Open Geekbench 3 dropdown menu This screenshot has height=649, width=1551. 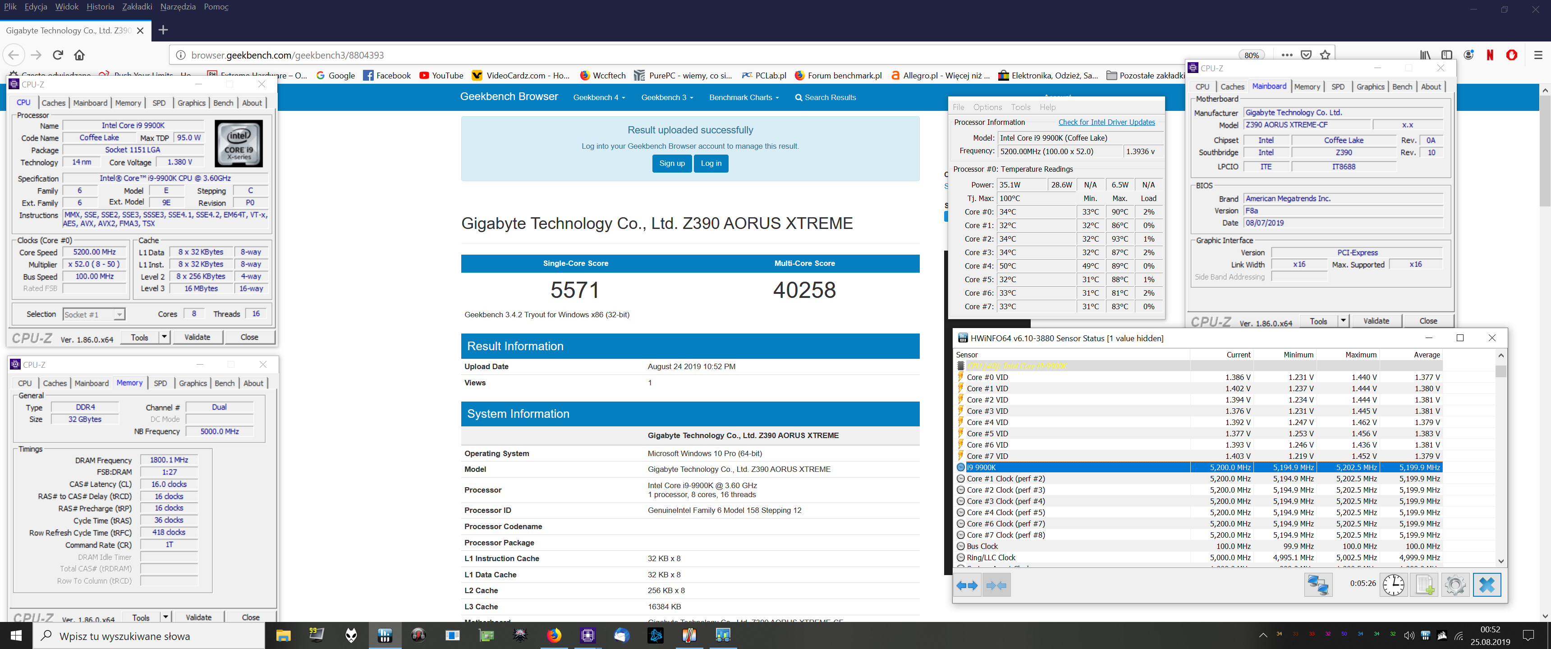coord(667,97)
